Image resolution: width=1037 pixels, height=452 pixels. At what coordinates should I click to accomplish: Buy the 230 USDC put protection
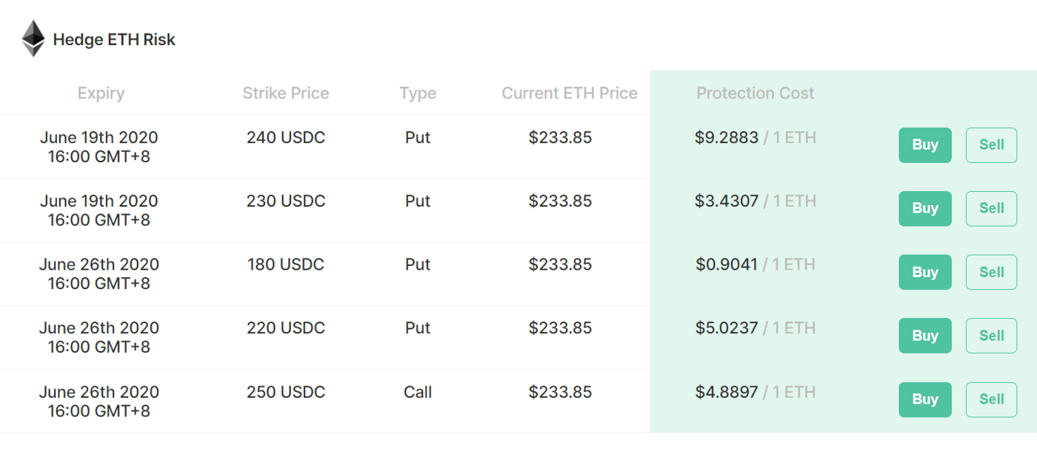925,209
